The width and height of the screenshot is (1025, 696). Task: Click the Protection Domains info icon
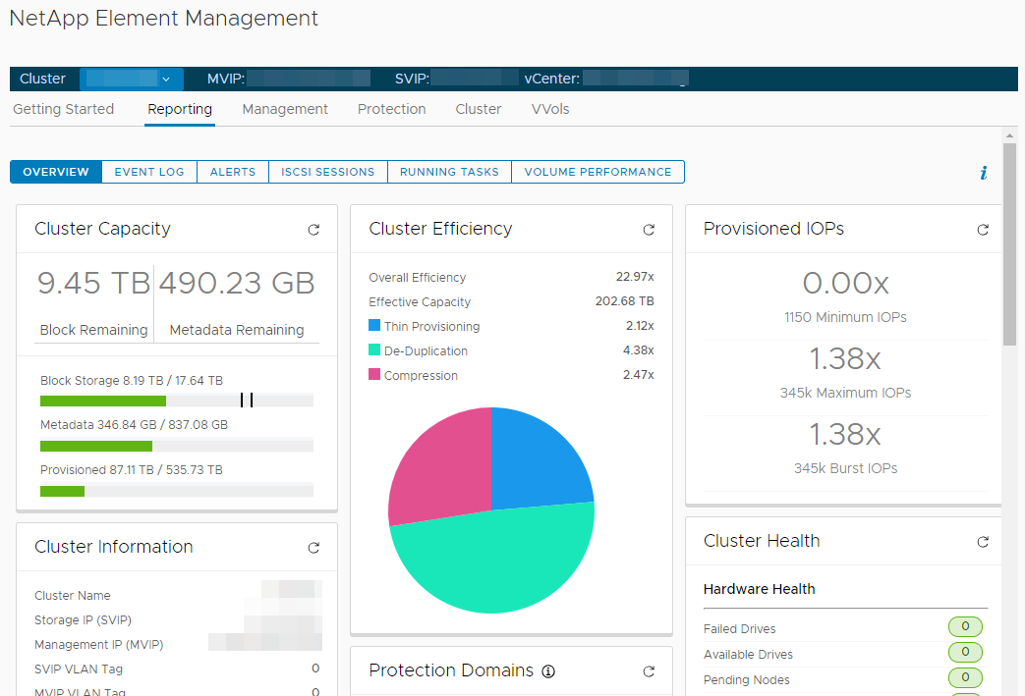[x=548, y=671]
